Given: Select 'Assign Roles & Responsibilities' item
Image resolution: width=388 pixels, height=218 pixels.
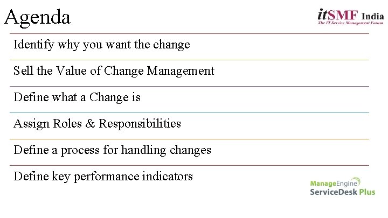Looking at the screenshot, I should (x=97, y=124).
